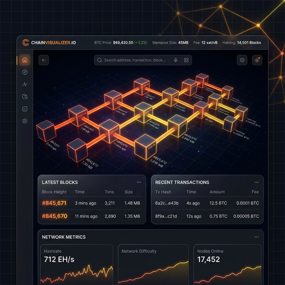Open notifications via the orange-dotted icon top right
The width and height of the screenshot is (285, 285).
(257, 60)
